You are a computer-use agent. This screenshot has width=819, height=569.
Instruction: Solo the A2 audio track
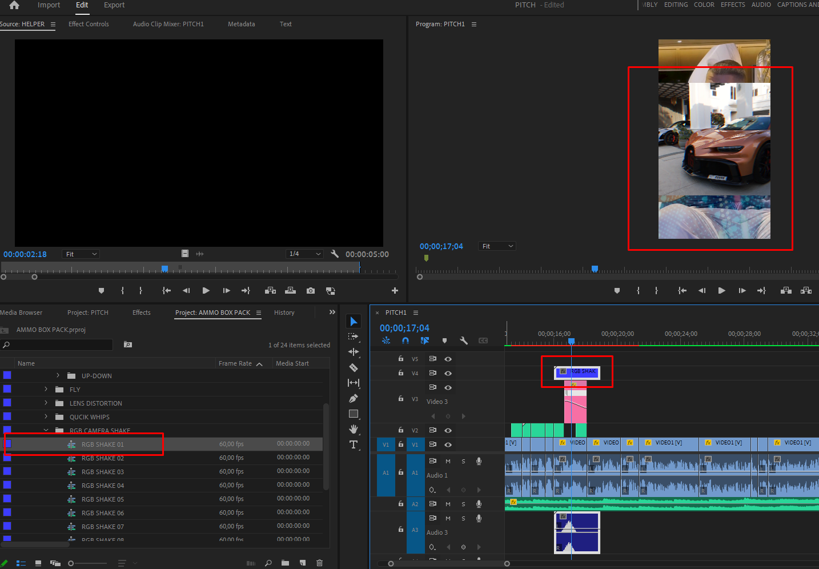[463, 504]
